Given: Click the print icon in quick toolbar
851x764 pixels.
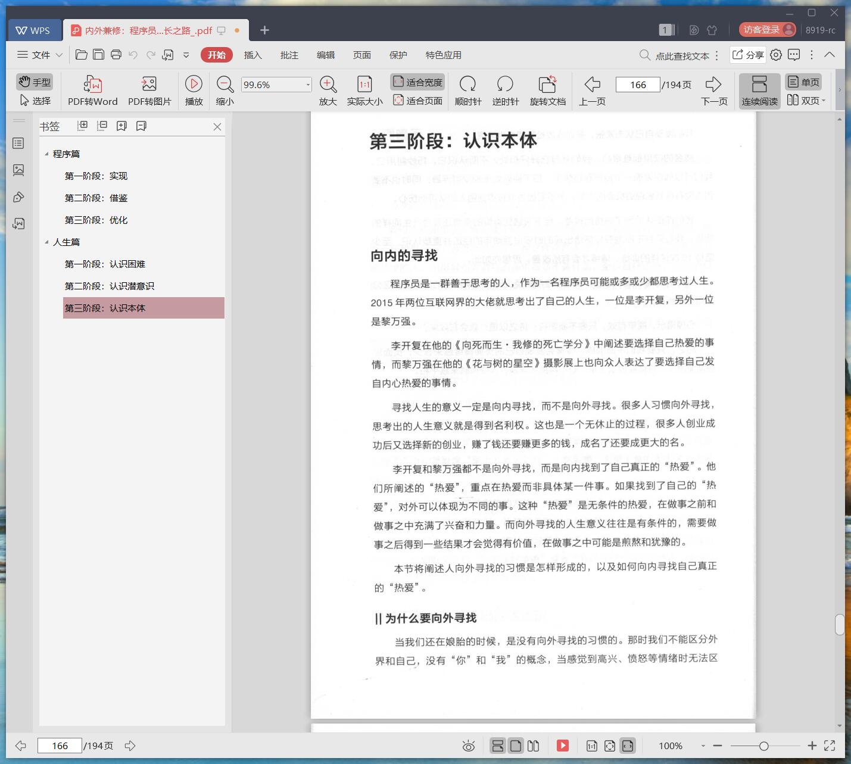Looking at the screenshot, I should click(116, 55).
